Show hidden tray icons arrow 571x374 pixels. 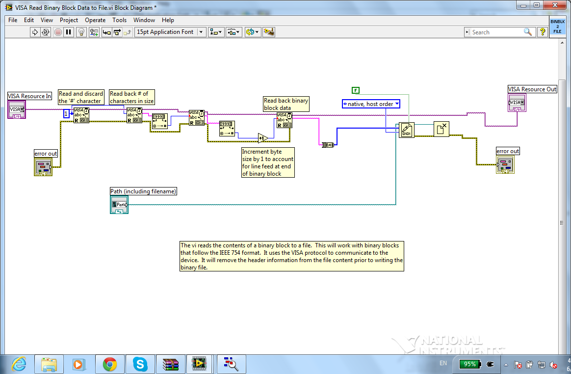[x=506, y=365]
